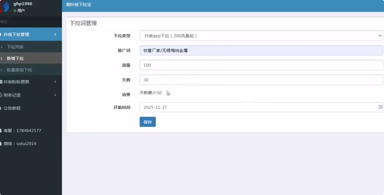Expand the 抖爸粉粉赞赞 section
Viewport: 384px width, 195px height.
[x=55, y=82]
